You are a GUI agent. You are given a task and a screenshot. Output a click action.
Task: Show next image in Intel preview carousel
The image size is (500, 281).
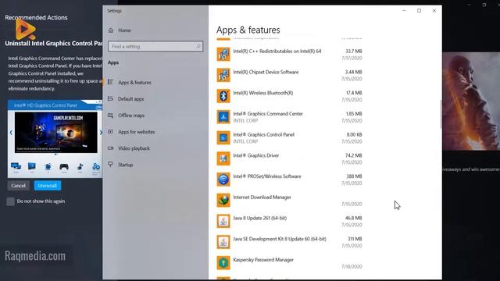(x=101, y=132)
